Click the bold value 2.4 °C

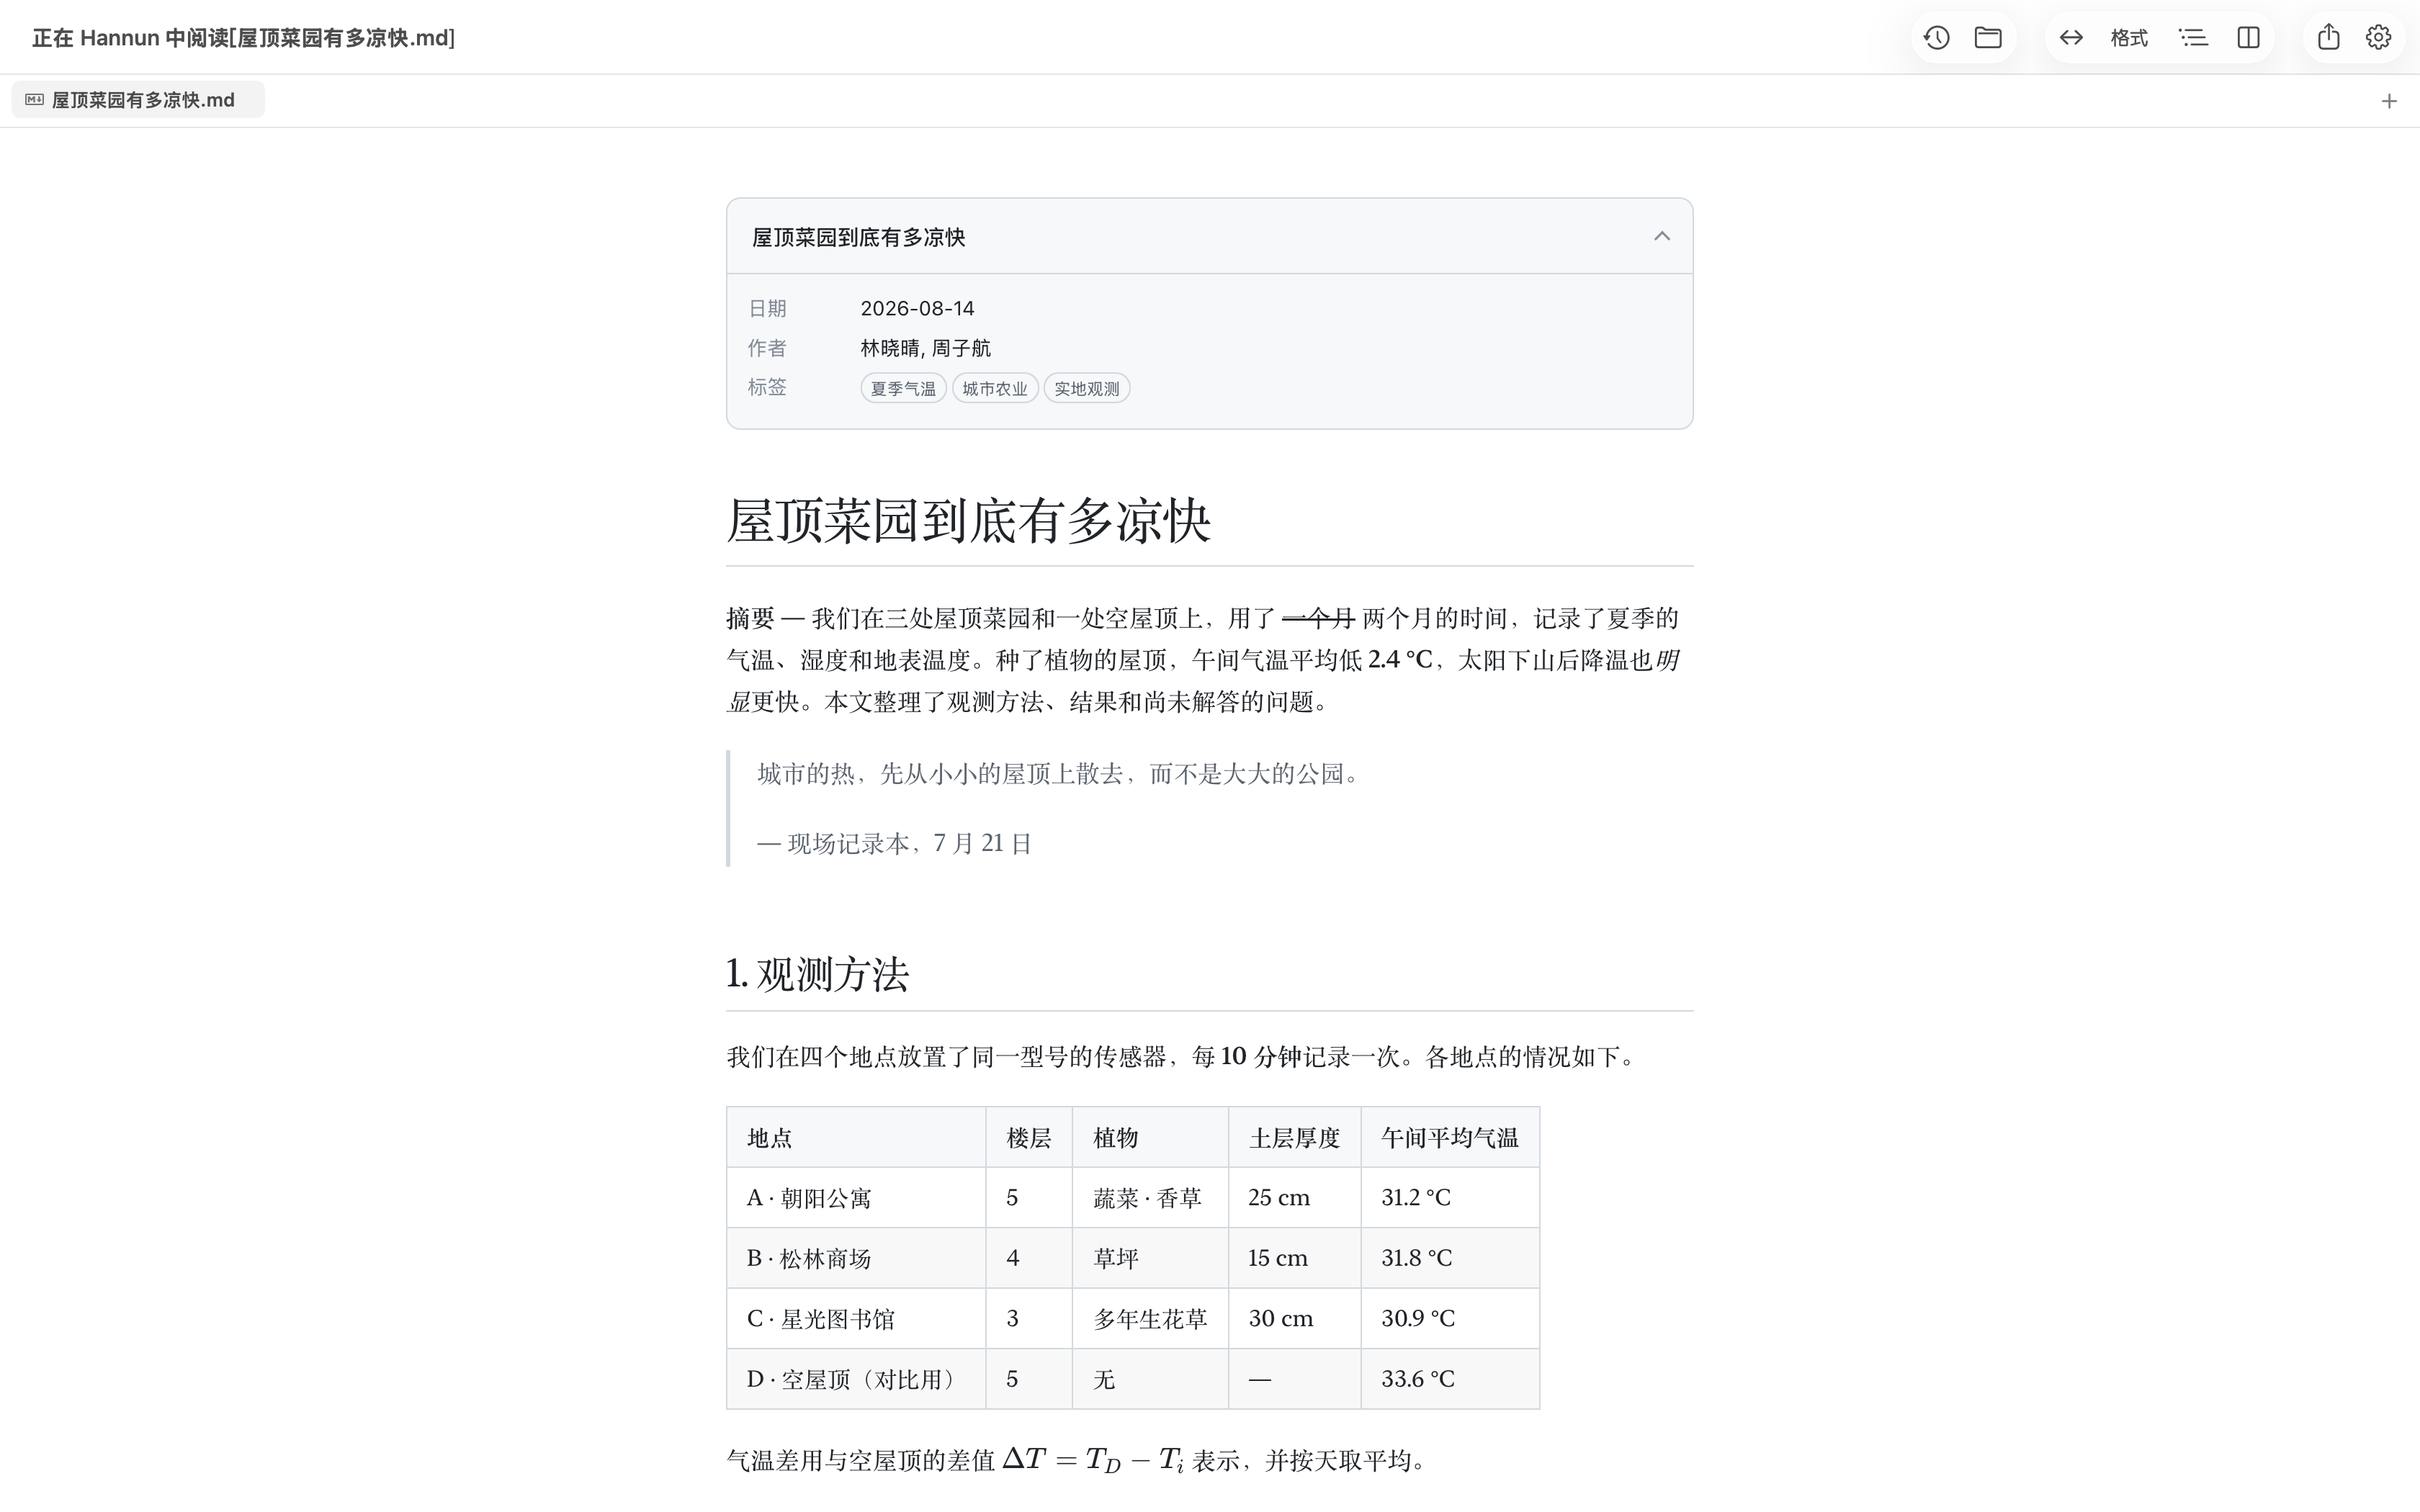[1400, 660]
